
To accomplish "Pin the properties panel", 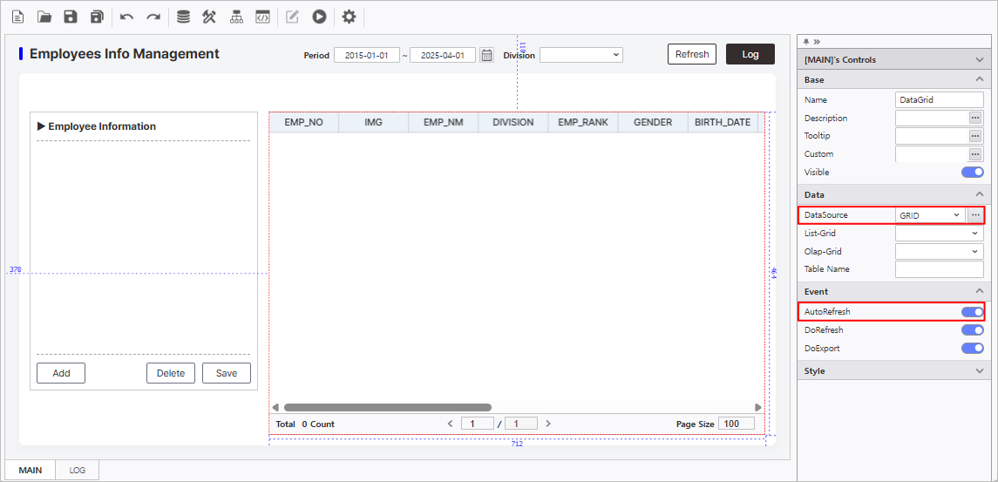I will pos(806,41).
